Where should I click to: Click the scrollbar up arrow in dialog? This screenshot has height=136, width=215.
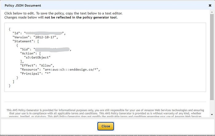point(212,12)
